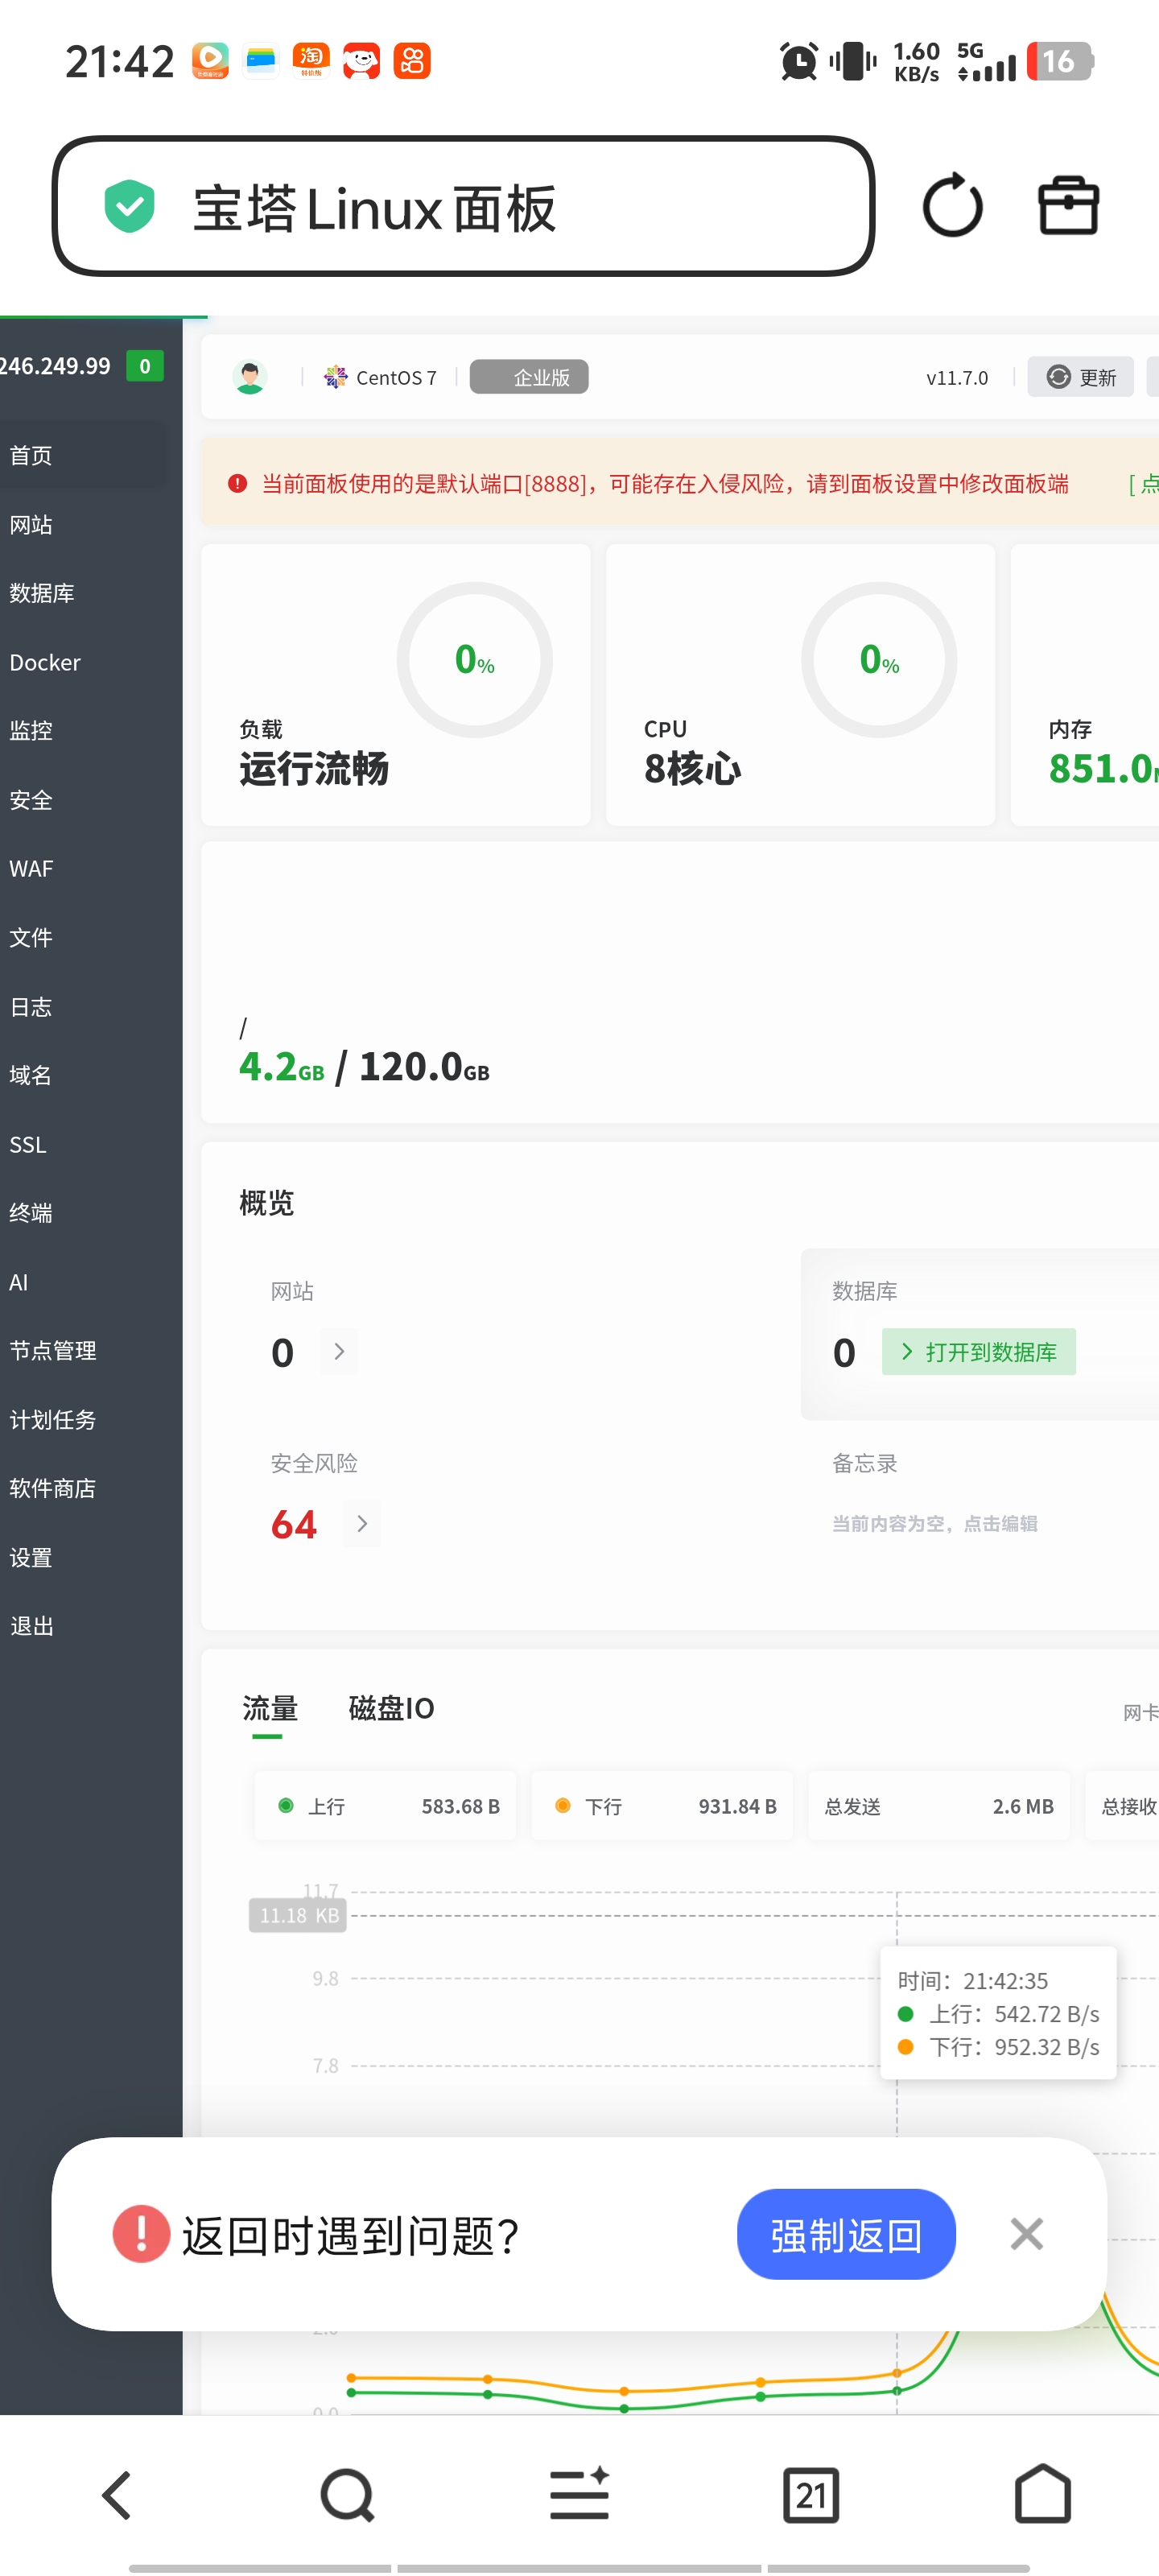
Task: Open the alarm clock status icon
Action: click(798, 61)
